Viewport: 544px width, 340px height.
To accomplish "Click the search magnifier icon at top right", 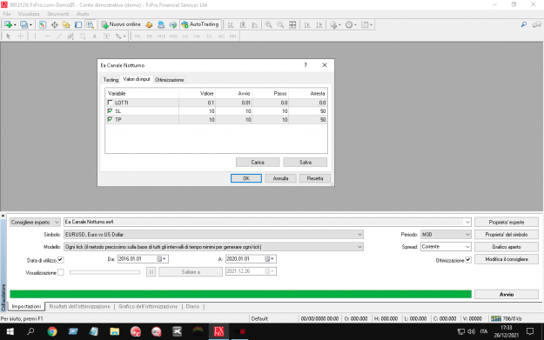I will click(524, 24).
